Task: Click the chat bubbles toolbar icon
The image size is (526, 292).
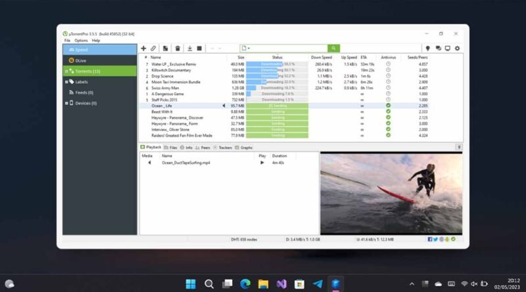Action: (438, 48)
